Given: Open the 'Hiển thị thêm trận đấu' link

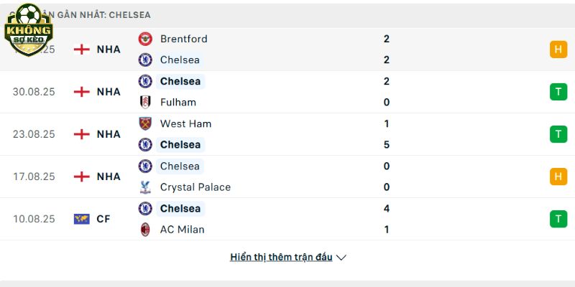Looking at the screenshot, I should pos(281,257).
